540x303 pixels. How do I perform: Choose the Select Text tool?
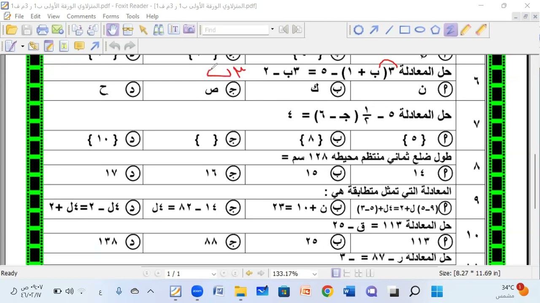point(173,30)
